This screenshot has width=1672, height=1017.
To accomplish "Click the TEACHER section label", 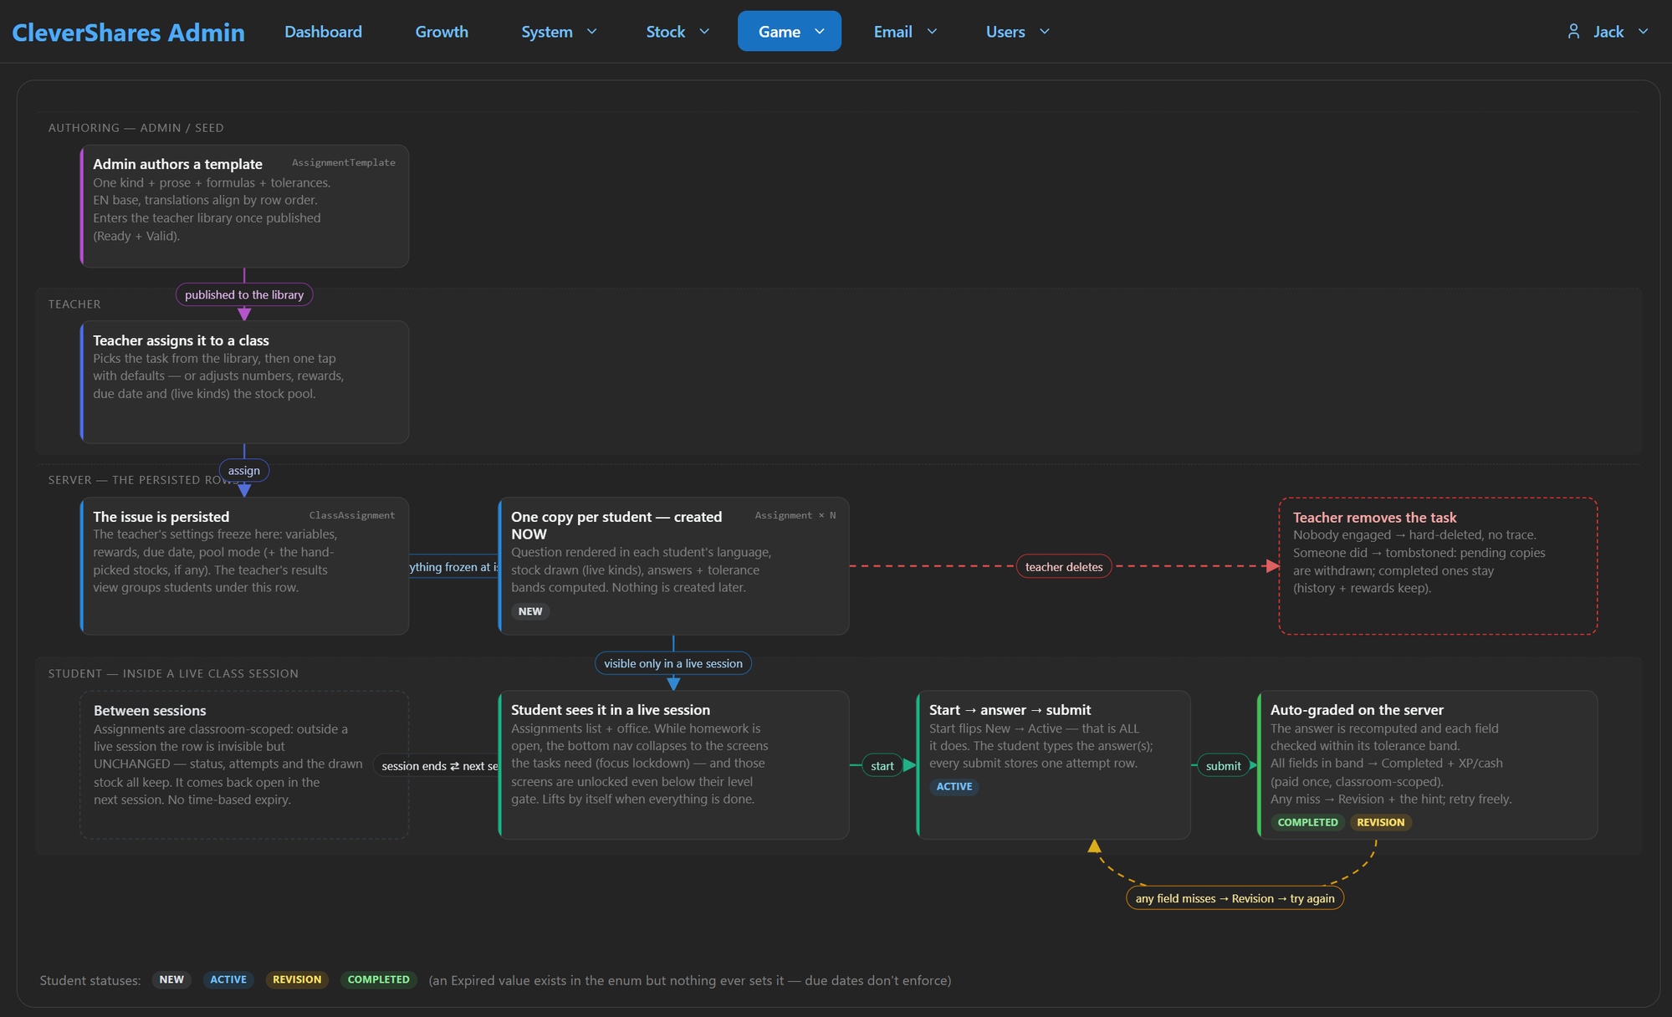I will pyautogui.click(x=74, y=304).
